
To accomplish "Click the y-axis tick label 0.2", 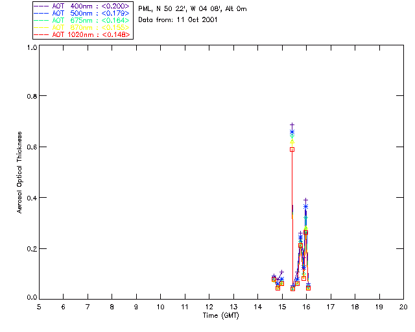I will pos(32,249).
